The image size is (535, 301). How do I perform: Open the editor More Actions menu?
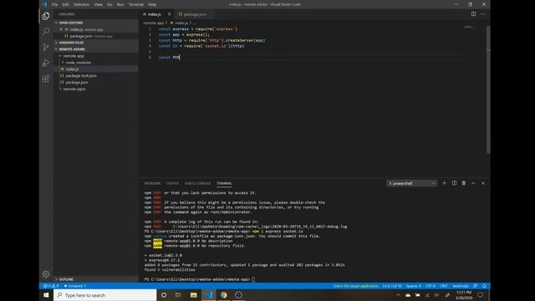[x=483, y=14]
